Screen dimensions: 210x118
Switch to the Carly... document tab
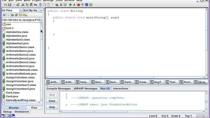[x=82, y=82]
